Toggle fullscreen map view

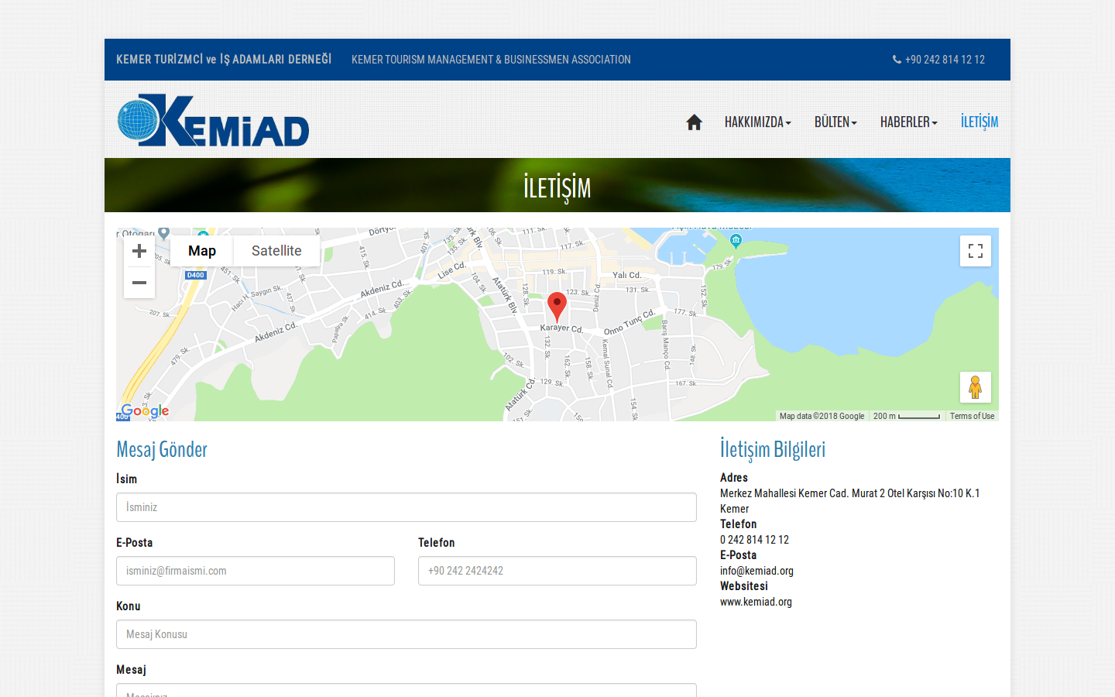point(975,251)
